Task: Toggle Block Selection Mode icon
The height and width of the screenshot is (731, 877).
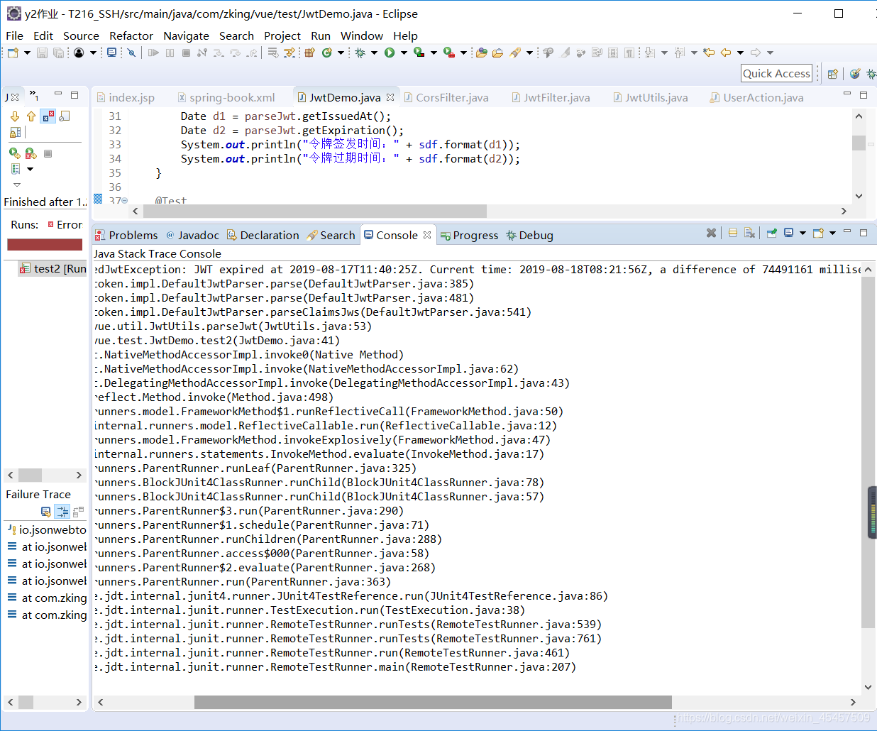Action: coord(612,53)
